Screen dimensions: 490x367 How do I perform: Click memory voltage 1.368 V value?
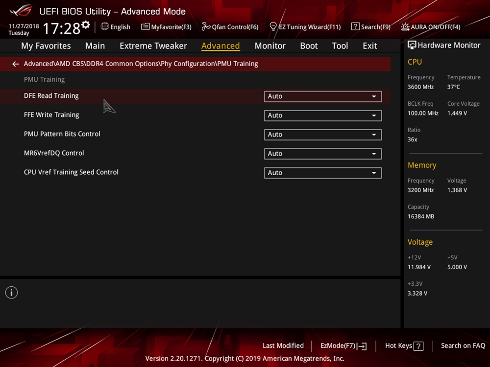click(457, 190)
